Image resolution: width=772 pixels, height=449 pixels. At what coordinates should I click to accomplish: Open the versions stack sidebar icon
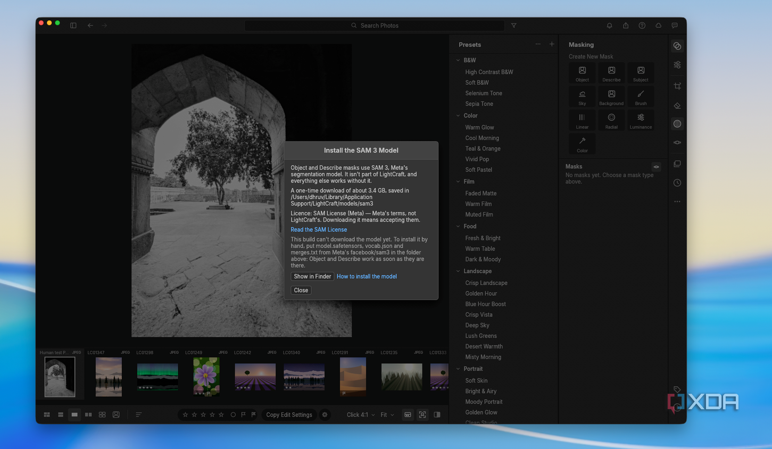click(x=677, y=164)
